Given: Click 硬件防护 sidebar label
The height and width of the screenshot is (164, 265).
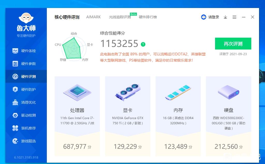Looking at the screenshot, I should coord(28,89).
